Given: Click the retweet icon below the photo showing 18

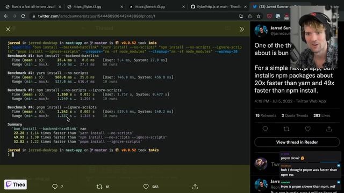Looking at the screenshot, I should (99, 187).
